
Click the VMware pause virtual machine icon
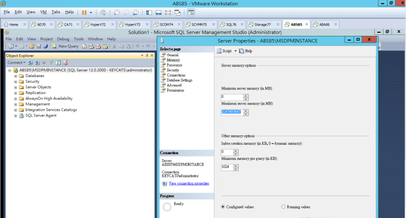[84, 11]
